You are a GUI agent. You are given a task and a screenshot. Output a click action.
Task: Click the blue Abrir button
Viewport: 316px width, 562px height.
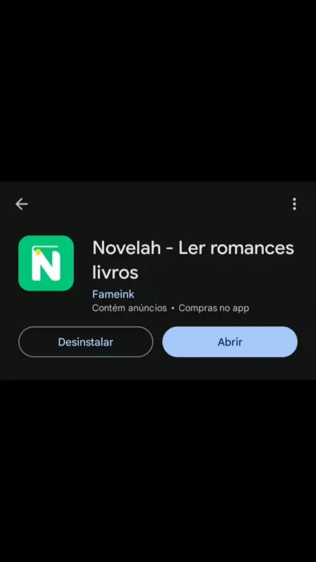pyautogui.click(x=230, y=342)
